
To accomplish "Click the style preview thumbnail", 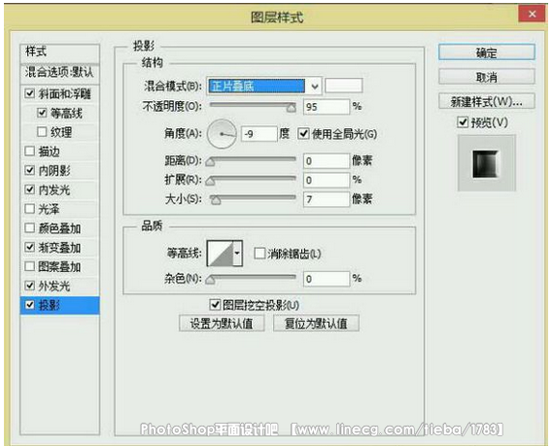I will 487,163.
